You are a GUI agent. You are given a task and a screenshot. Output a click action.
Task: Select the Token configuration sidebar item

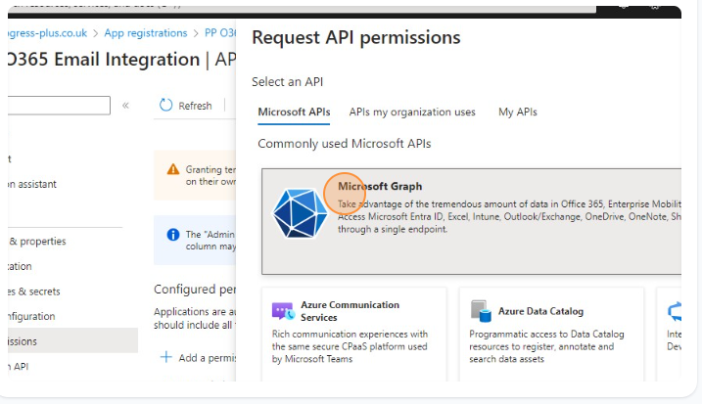tap(31, 316)
